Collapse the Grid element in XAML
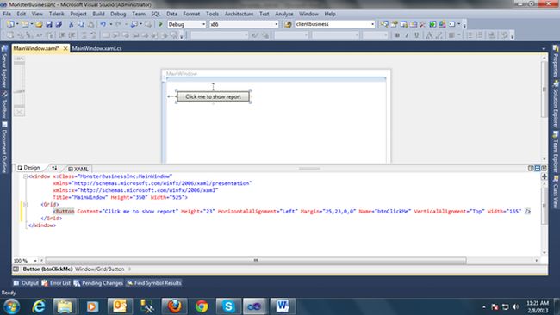The width and height of the screenshot is (560, 315). (x=25, y=205)
